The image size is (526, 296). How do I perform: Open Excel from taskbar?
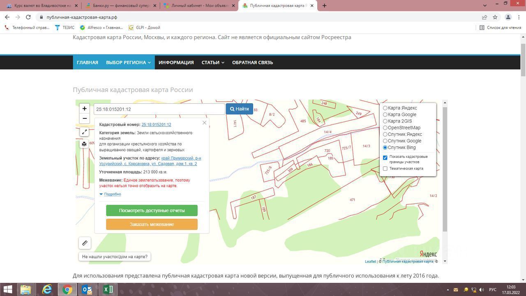(x=108, y=289)
